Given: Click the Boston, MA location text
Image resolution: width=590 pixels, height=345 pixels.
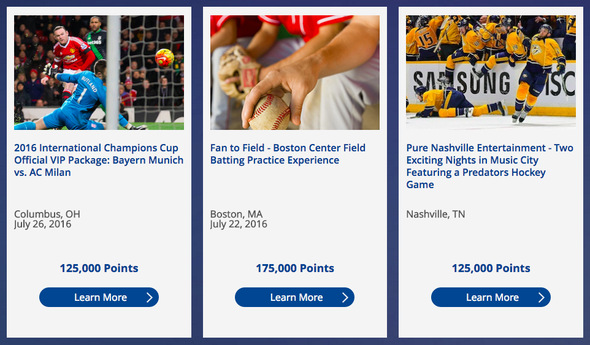Looking at the screenshot, I should tap(236, 214).
